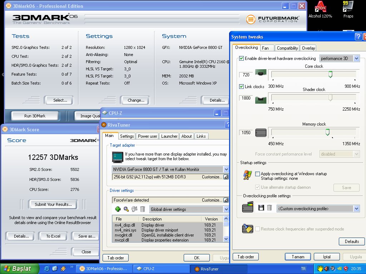Click the Memory clock value field 1050
366x274 pixels.
(246, 133)
